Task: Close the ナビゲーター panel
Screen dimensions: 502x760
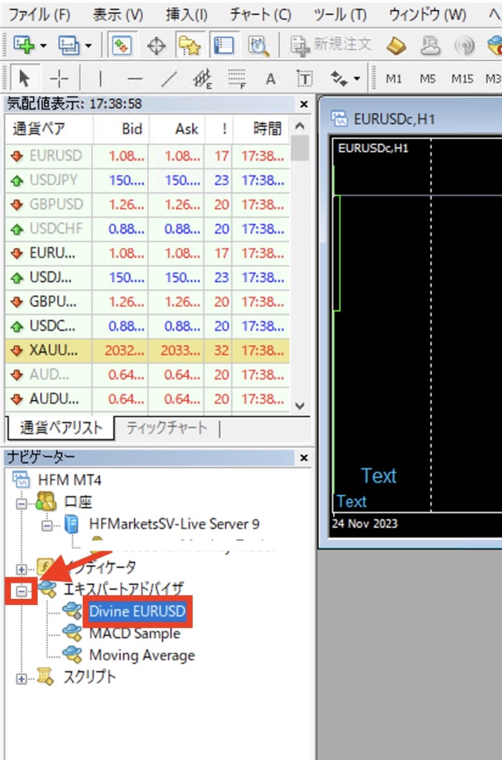Action: pyautogui.click(x=304, y=457)
